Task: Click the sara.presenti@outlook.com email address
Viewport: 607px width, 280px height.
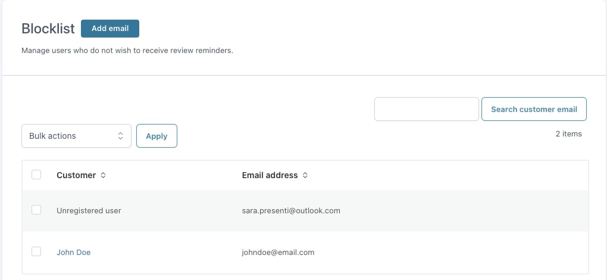Action: [x=291, y=211]
